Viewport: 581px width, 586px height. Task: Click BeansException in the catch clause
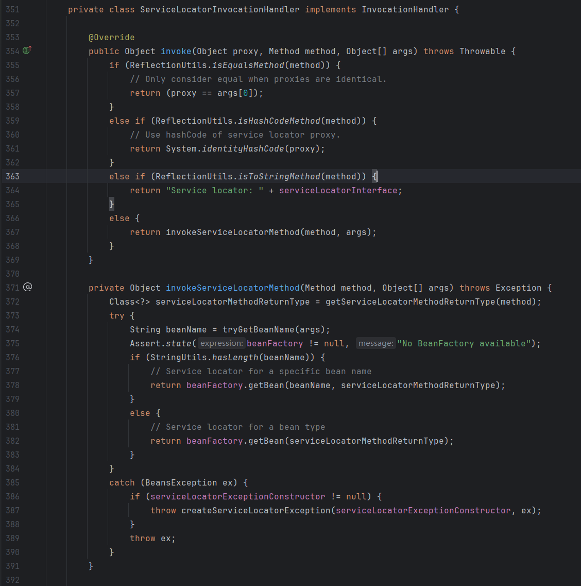(x=181, y=482)
